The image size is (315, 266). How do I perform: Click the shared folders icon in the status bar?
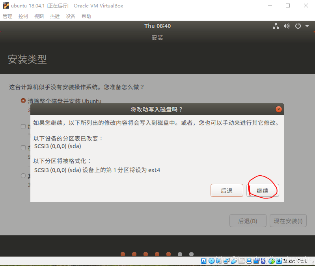[x=241, y=260]
